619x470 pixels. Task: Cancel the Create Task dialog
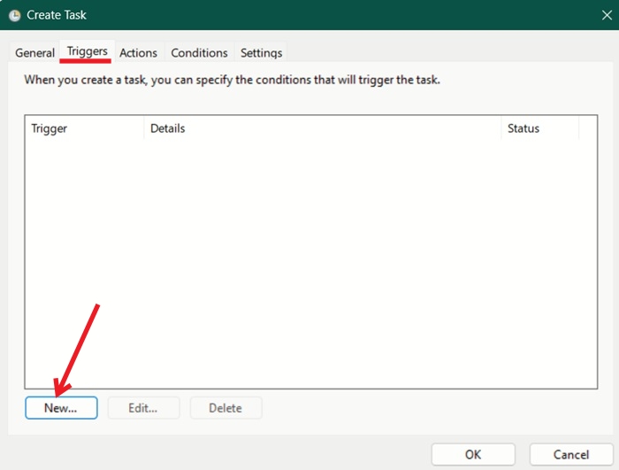[x=571, y=454]
